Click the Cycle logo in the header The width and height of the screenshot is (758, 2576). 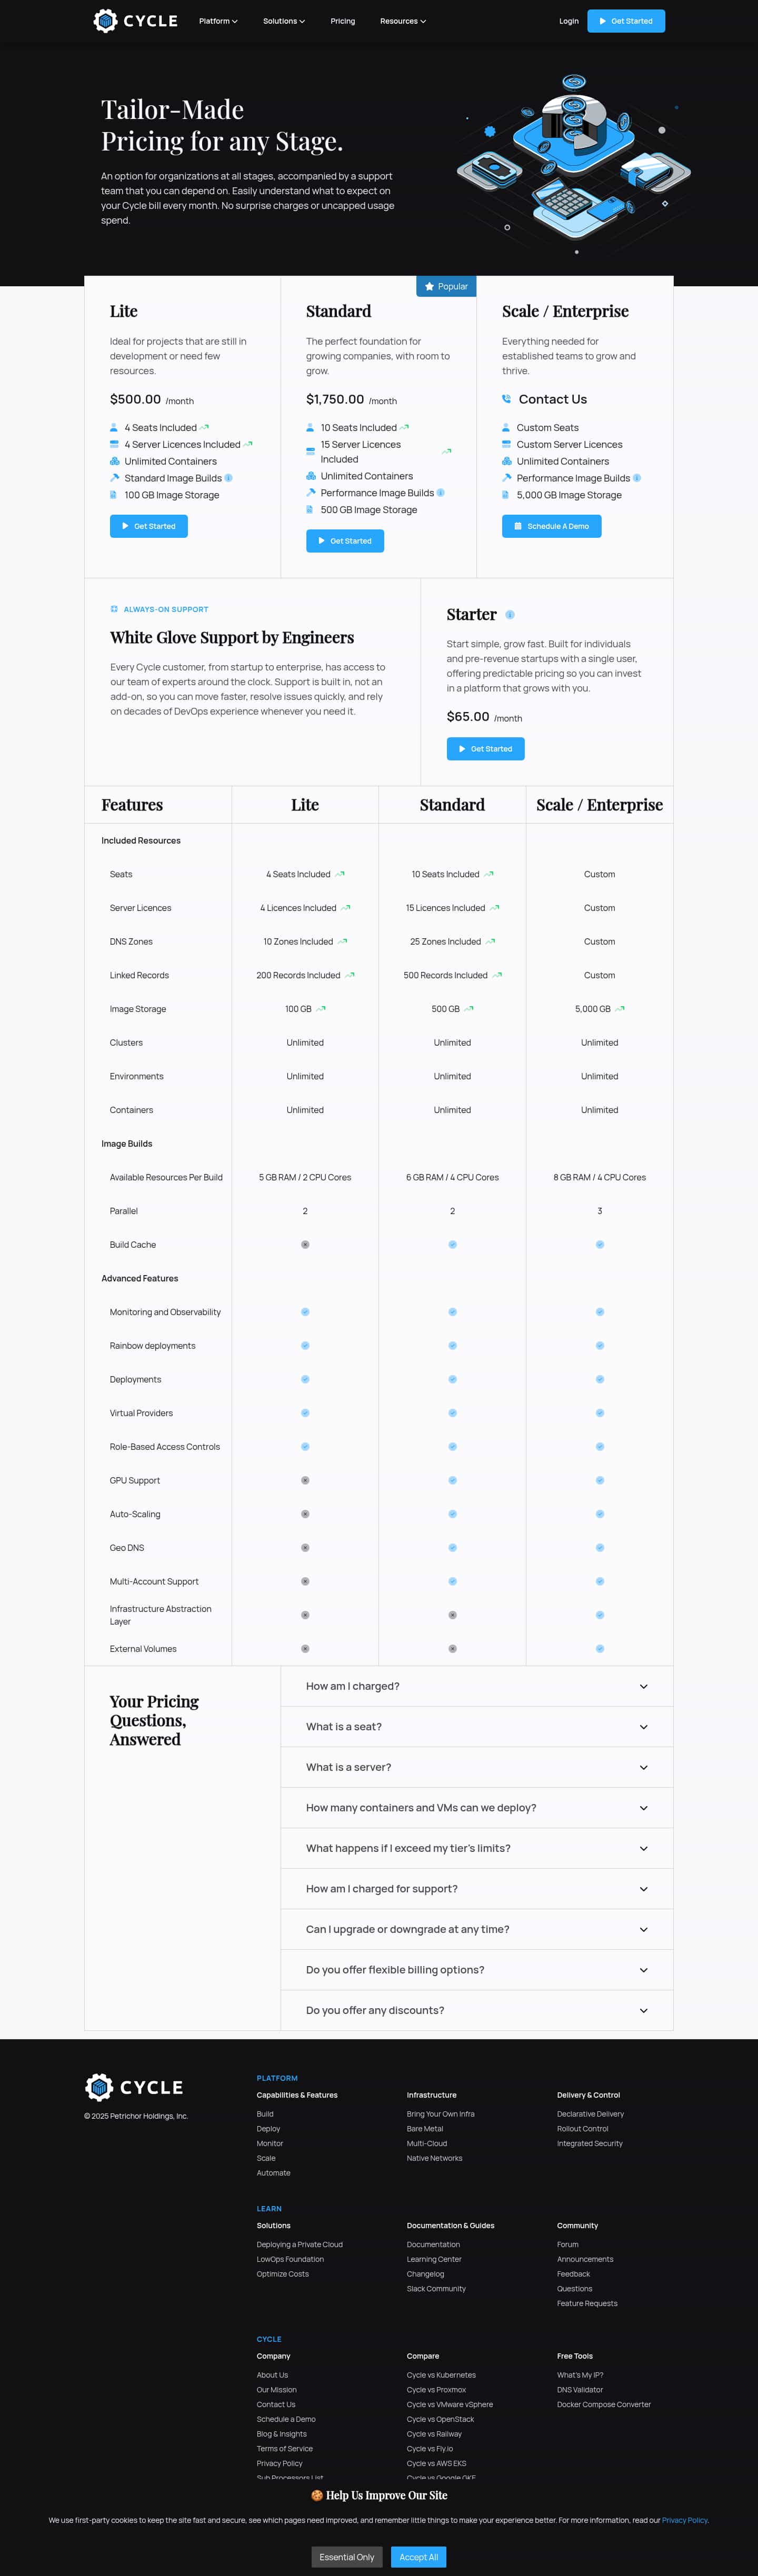135,21
